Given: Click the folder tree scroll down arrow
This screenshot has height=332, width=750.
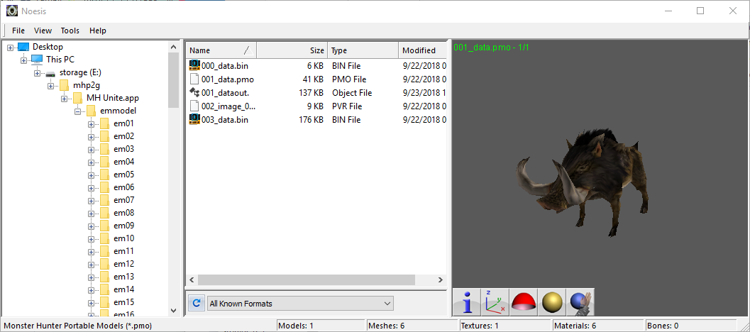Looking at the screenshot, I should (174, 311).
